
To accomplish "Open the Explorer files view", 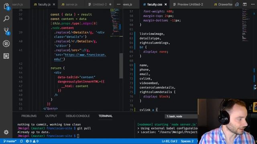I will [6, 6].
